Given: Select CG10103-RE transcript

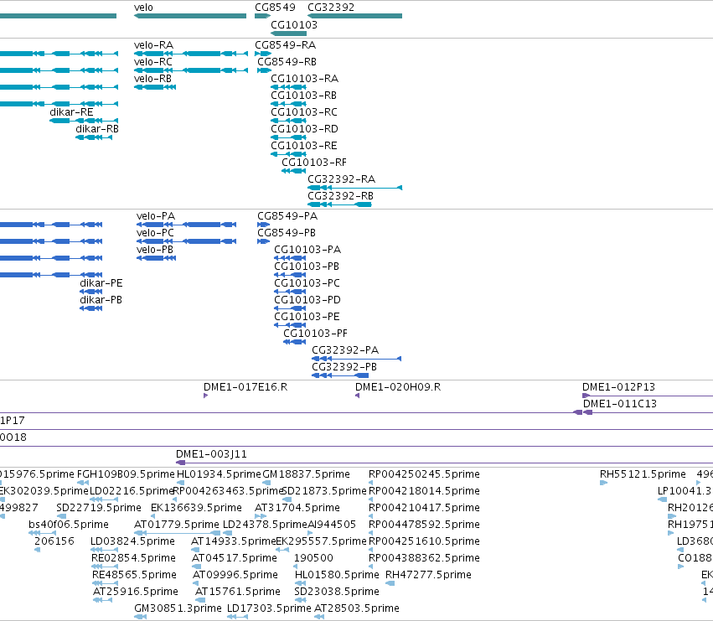Looking at the screenshot, I should click(x=304, y=146).
